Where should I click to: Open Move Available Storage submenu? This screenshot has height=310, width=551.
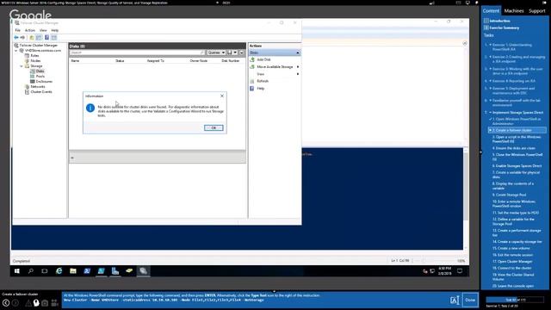tap(275, 67)
